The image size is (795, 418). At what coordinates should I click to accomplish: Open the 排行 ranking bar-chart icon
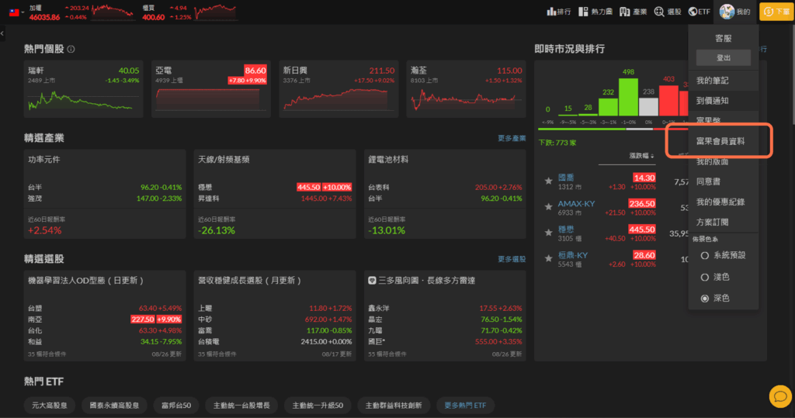[551, 11]
